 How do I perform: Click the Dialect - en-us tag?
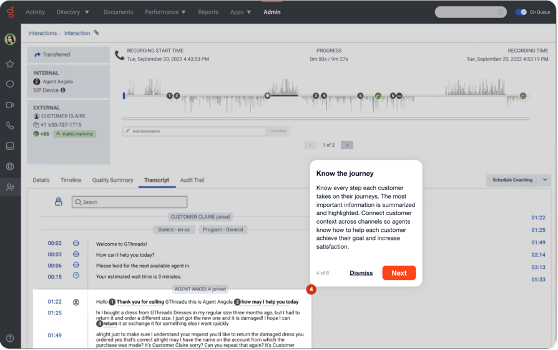(x=174, y=229)
